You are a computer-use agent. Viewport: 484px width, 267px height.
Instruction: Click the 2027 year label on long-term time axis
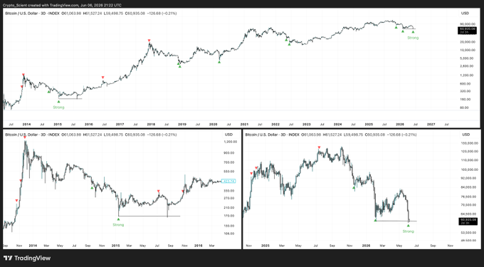431,125
